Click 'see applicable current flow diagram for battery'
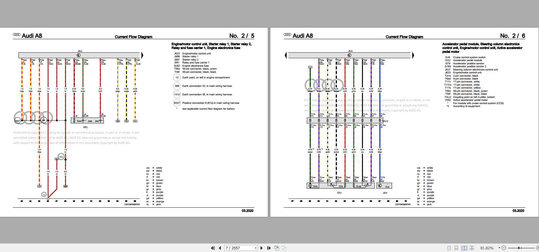The height and width of the screenshot is (252, 539). click(x=209, y=109)
